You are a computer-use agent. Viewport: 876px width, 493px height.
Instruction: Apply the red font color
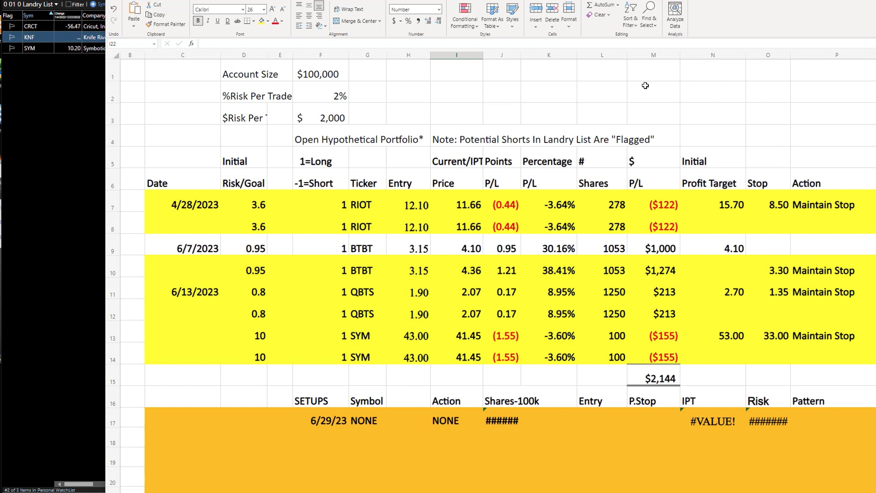pyautogui.click(x=275, y=21)
